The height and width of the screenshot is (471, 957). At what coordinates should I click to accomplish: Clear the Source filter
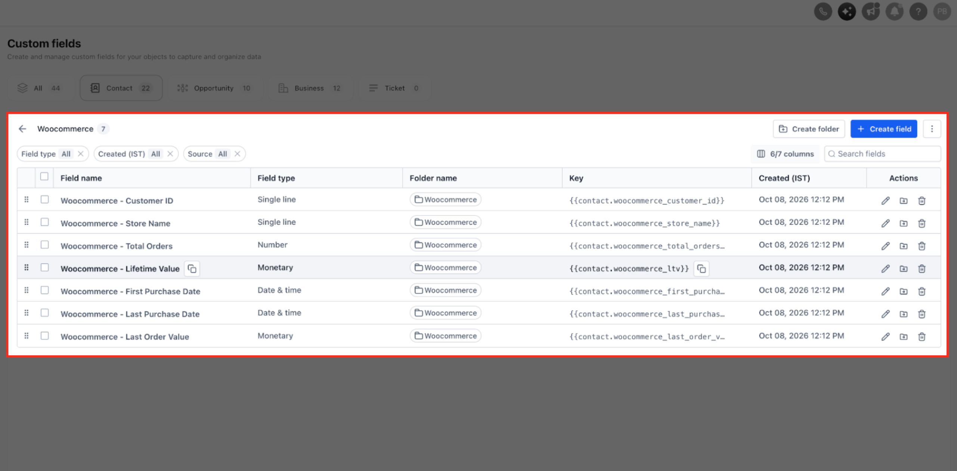pyautogui.click(x=237, y=154)
